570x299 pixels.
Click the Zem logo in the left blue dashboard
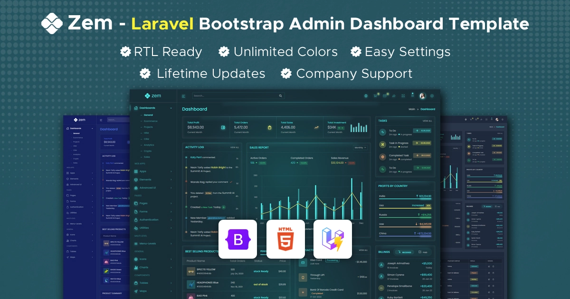pyautogui.click(x=79, y=120)
